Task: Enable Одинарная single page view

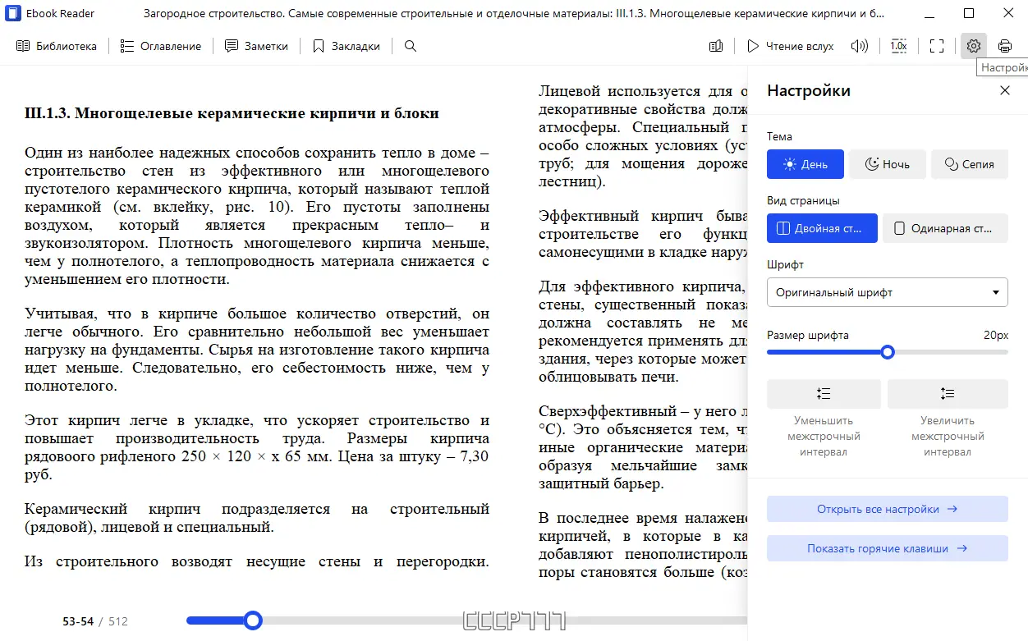Action: 945,228
